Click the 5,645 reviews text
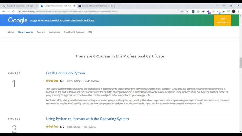242x136 pixels. 92,81
